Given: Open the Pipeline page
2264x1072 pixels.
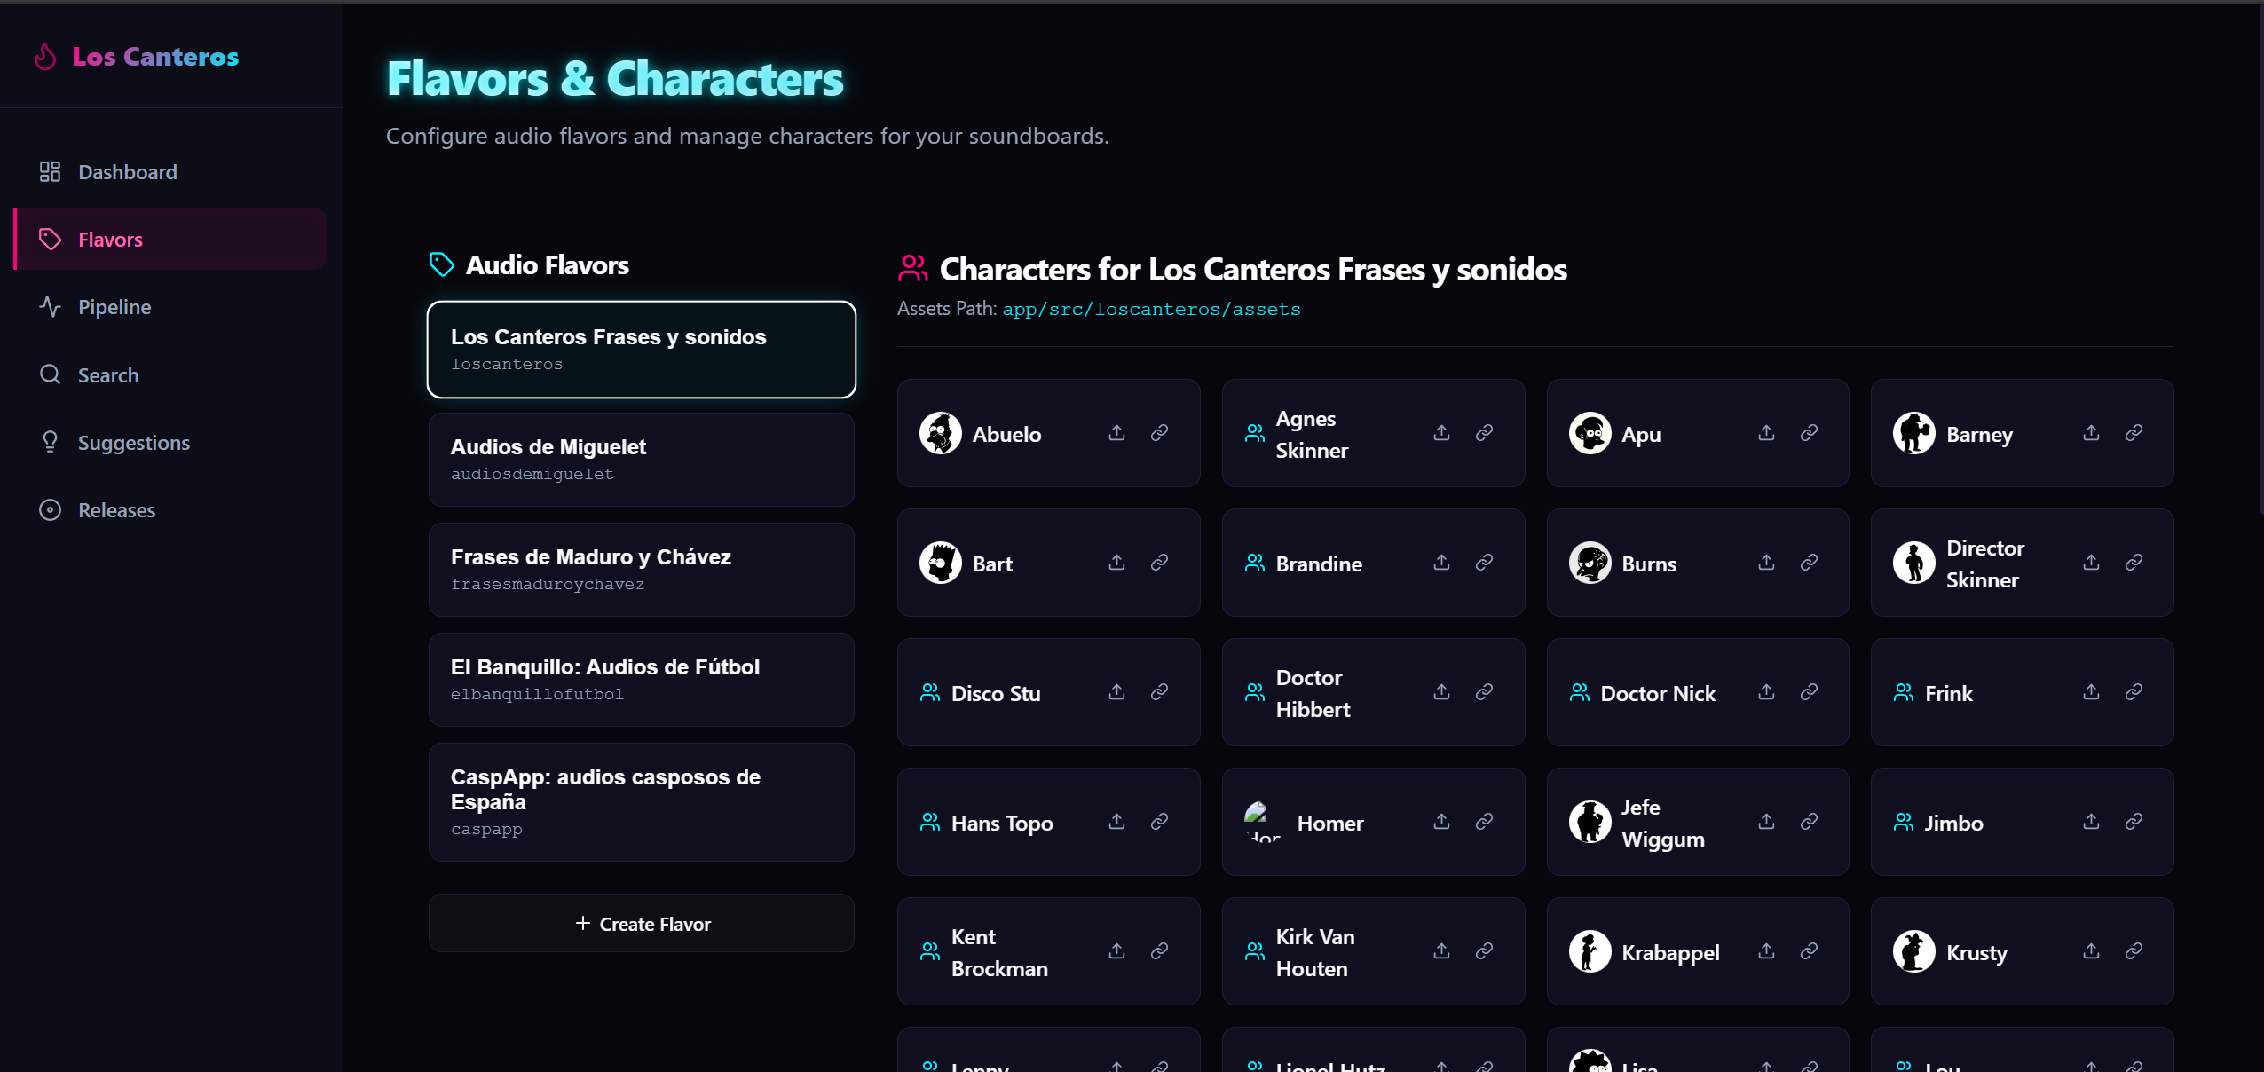Looking at the screenshot, I should [x=170, y=307].
